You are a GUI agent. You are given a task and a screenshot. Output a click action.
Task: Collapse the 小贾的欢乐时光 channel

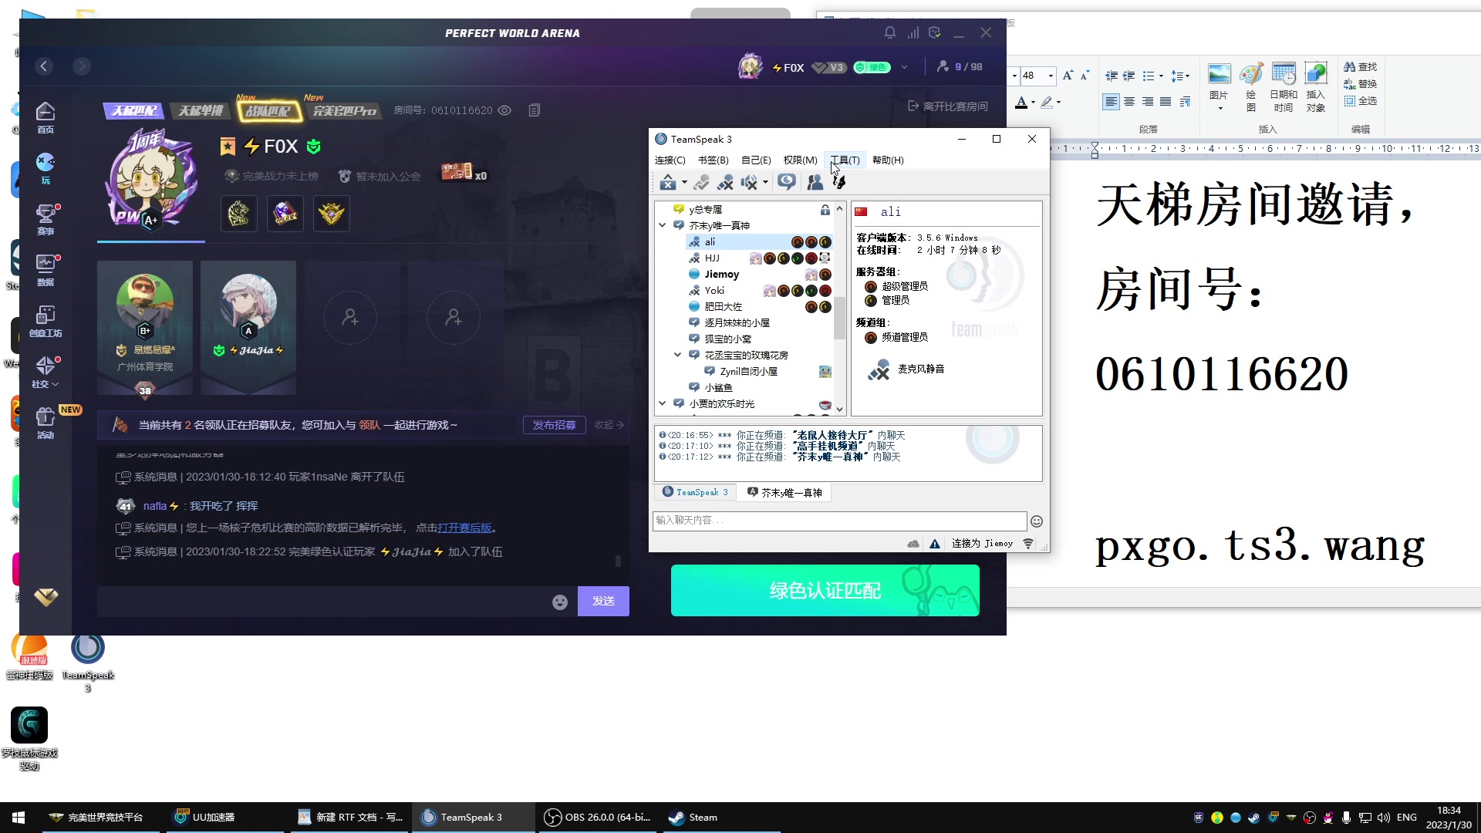click(x=663, y=403)
